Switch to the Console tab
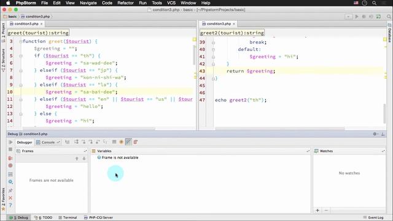 click(x=48, y=142)
